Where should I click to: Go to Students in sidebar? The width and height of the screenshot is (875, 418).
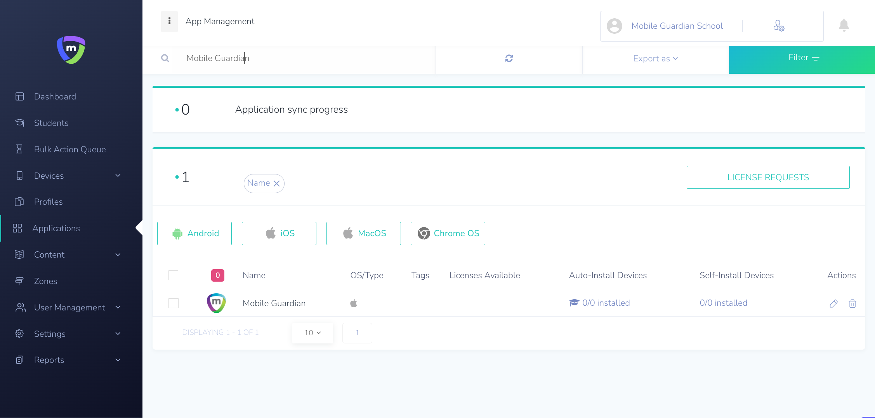51,123
